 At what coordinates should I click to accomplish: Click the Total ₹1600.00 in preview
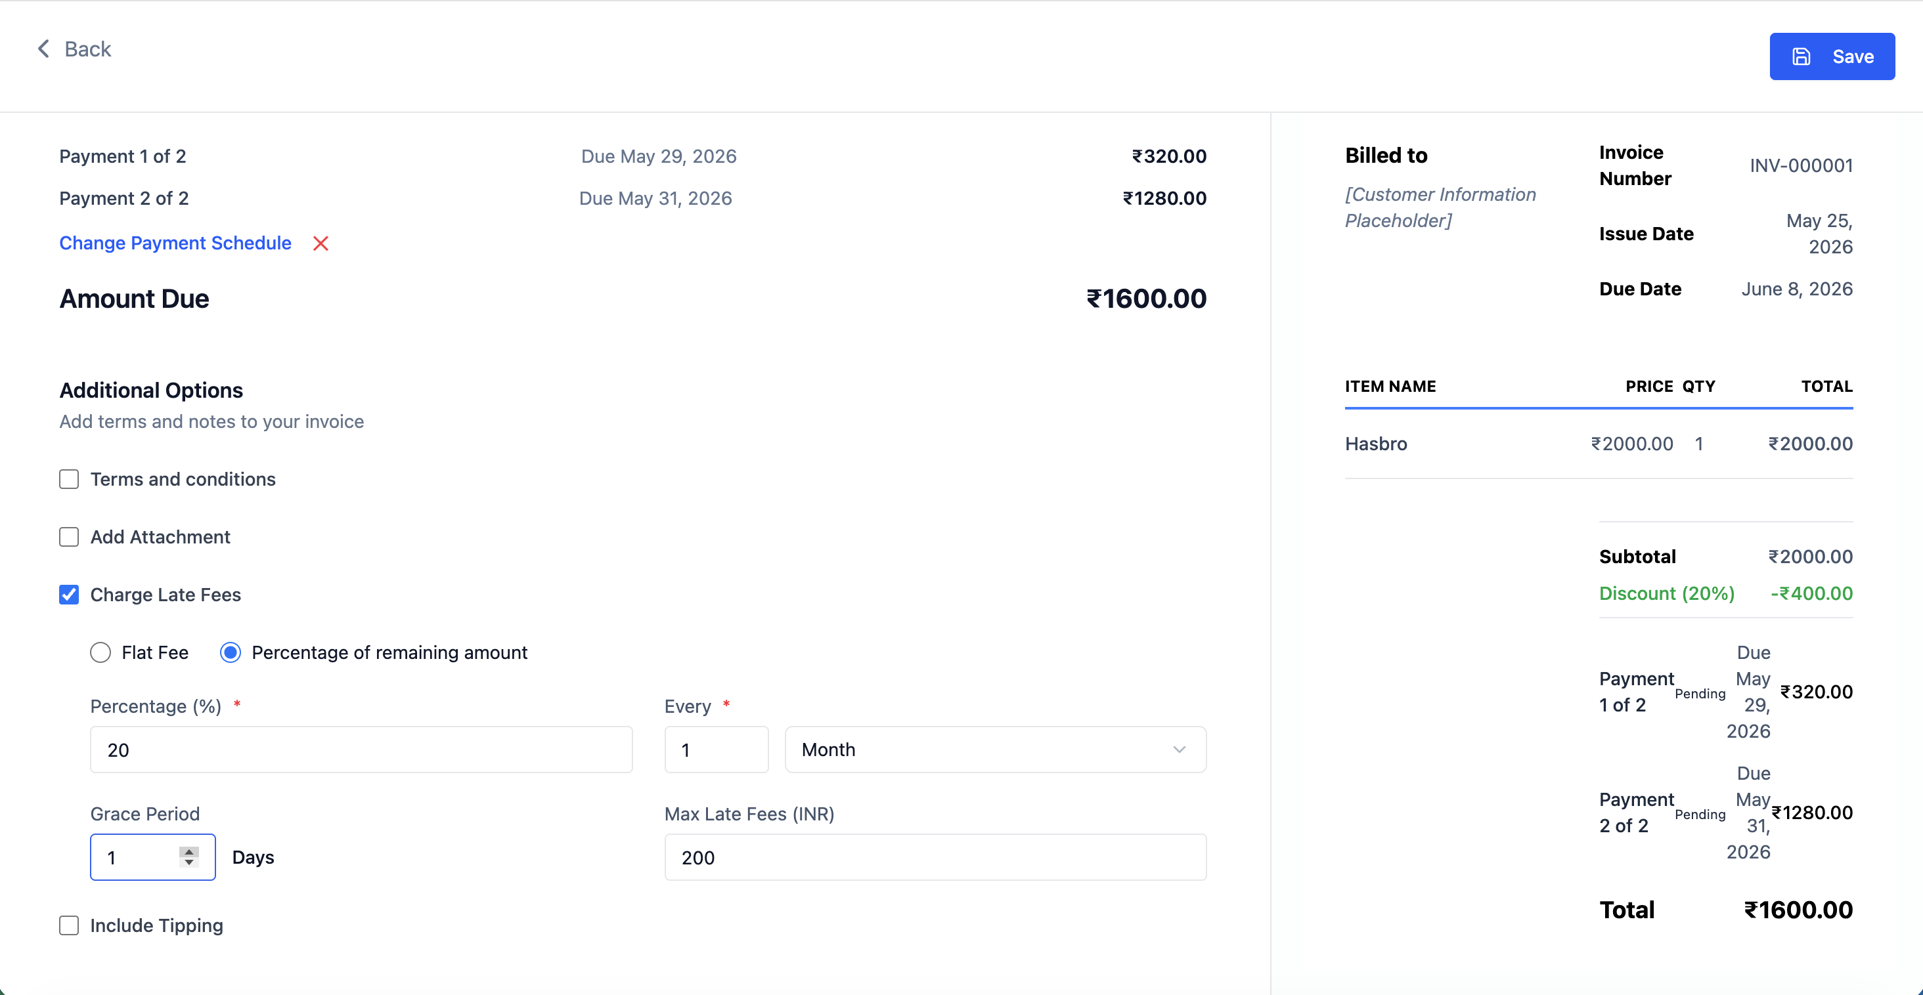[1798, 910]
